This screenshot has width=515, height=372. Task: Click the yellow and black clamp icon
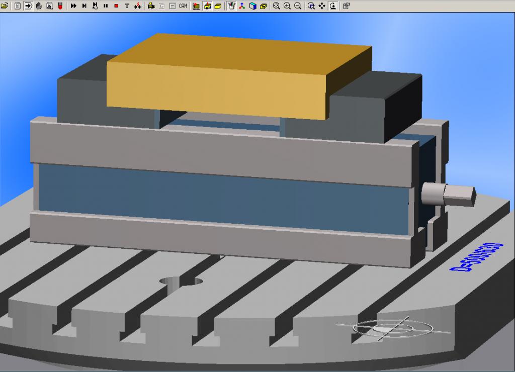(151, 6)
